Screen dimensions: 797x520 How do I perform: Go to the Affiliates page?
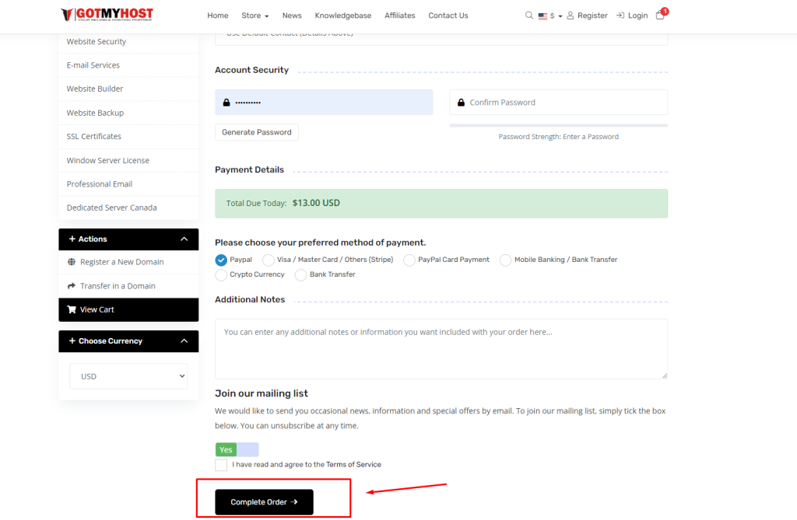click(x=399, y=16)
